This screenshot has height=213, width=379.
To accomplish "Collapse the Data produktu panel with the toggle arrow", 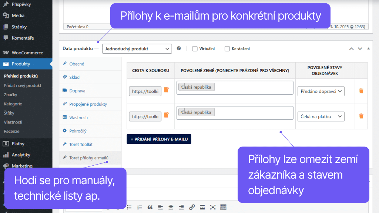I will [x=368, y=48].
